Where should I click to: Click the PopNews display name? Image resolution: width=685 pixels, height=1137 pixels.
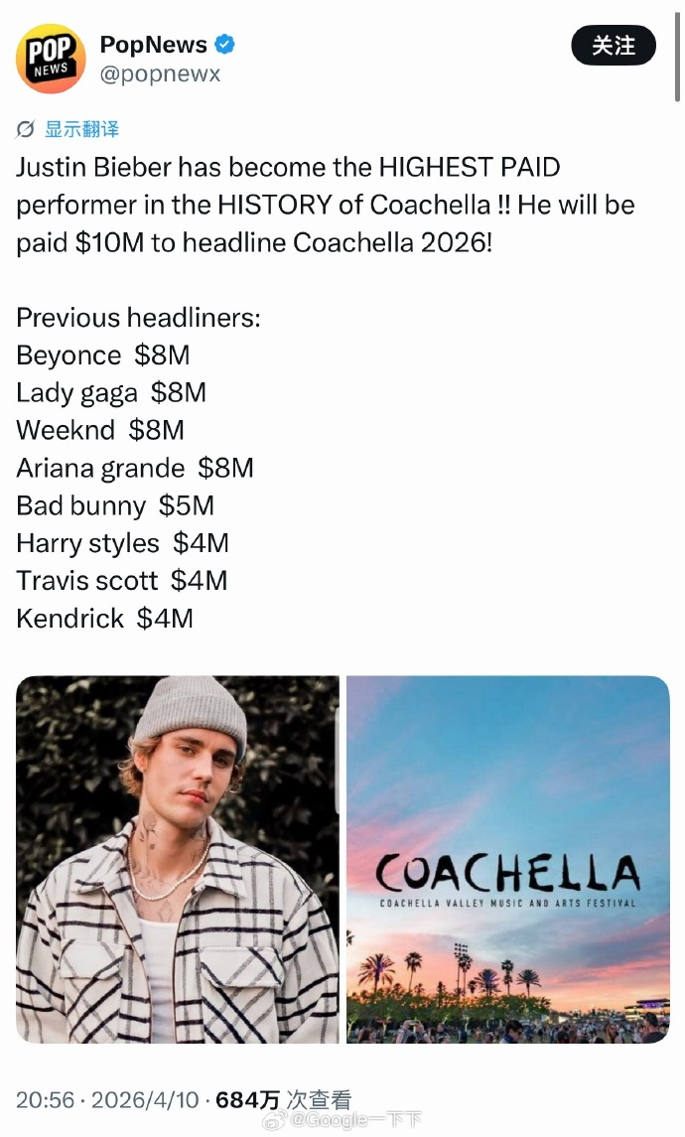(x=154, y=43)
